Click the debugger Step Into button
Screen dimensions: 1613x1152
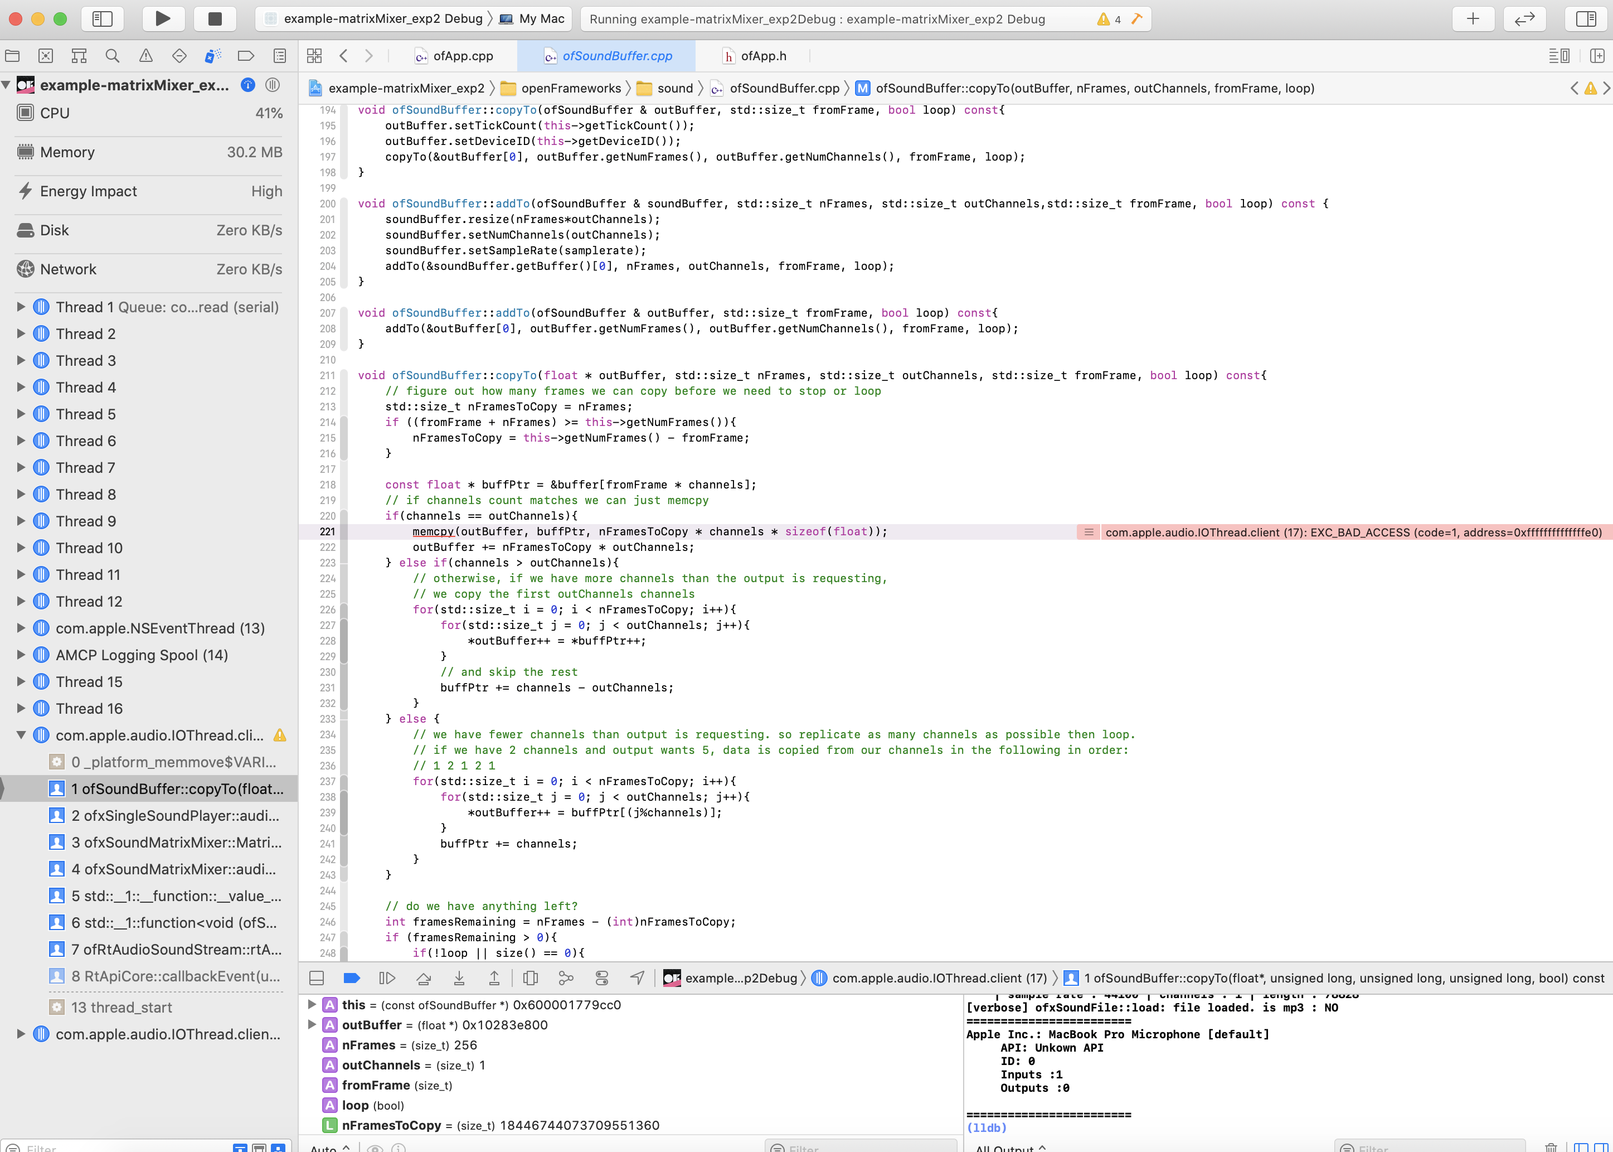459,978
